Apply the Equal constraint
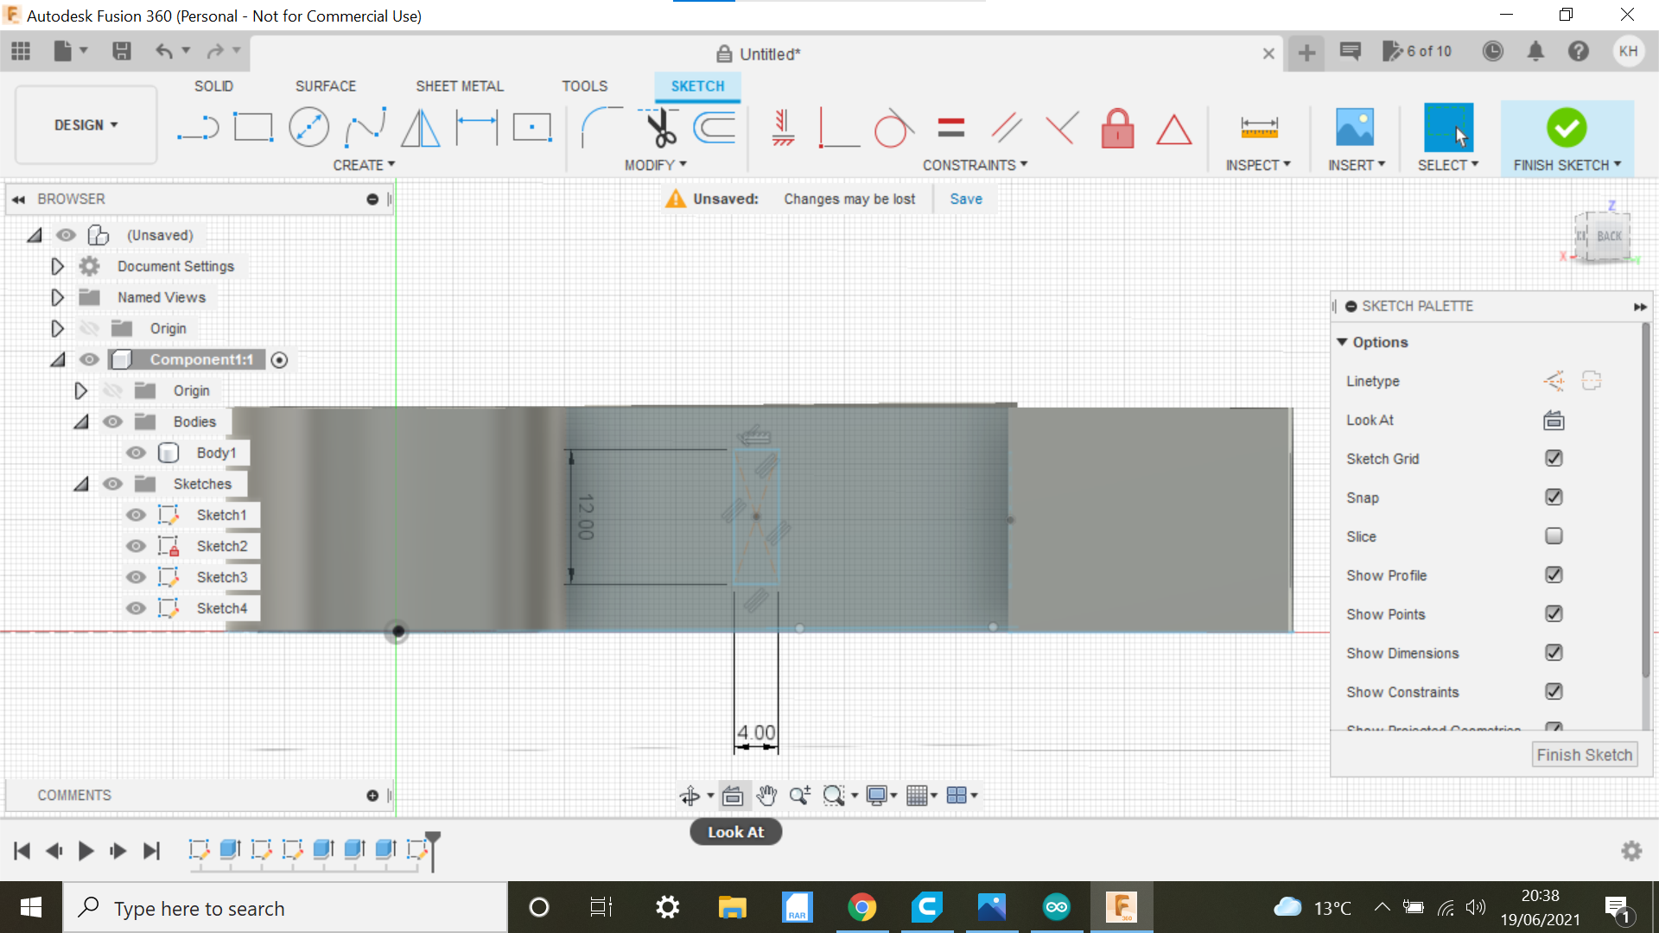This screenshot has height=933, width=1659. coord(950,128)
